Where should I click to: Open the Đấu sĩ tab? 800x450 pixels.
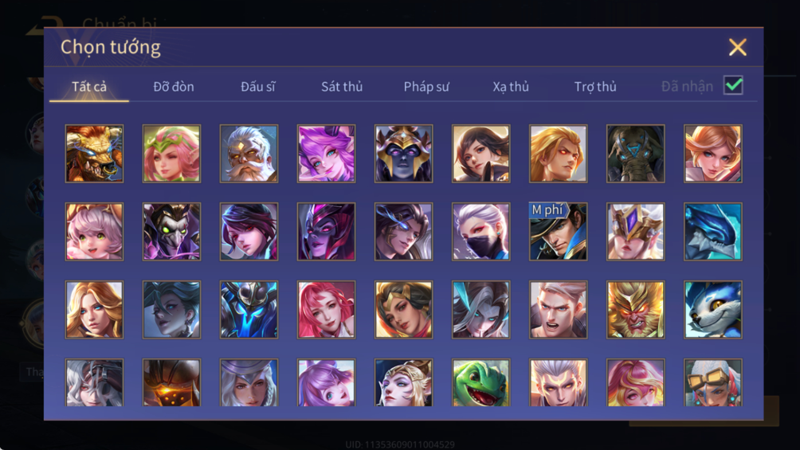point(258,87)
